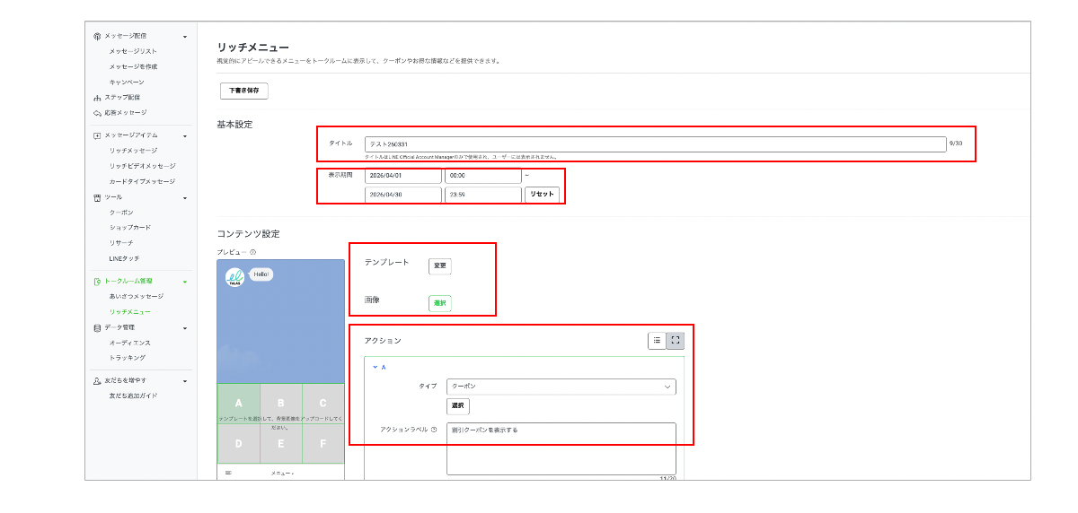Click the リセット button for display period
This screenshot has width=1078, height=513.
[x=542, y=195]
